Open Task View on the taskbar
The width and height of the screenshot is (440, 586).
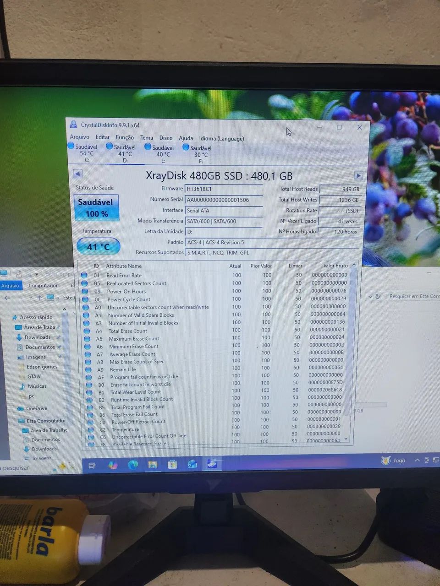[x=92, y=466]
